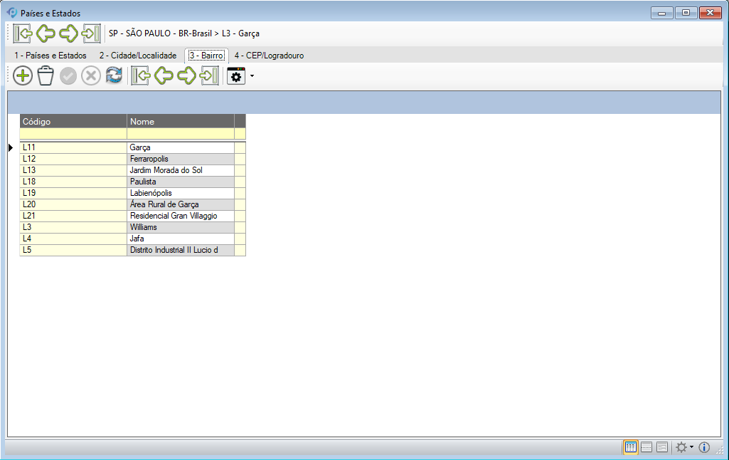
Task: Open the 2 - Cidade/Localidade tab
Action: (137, 56)
